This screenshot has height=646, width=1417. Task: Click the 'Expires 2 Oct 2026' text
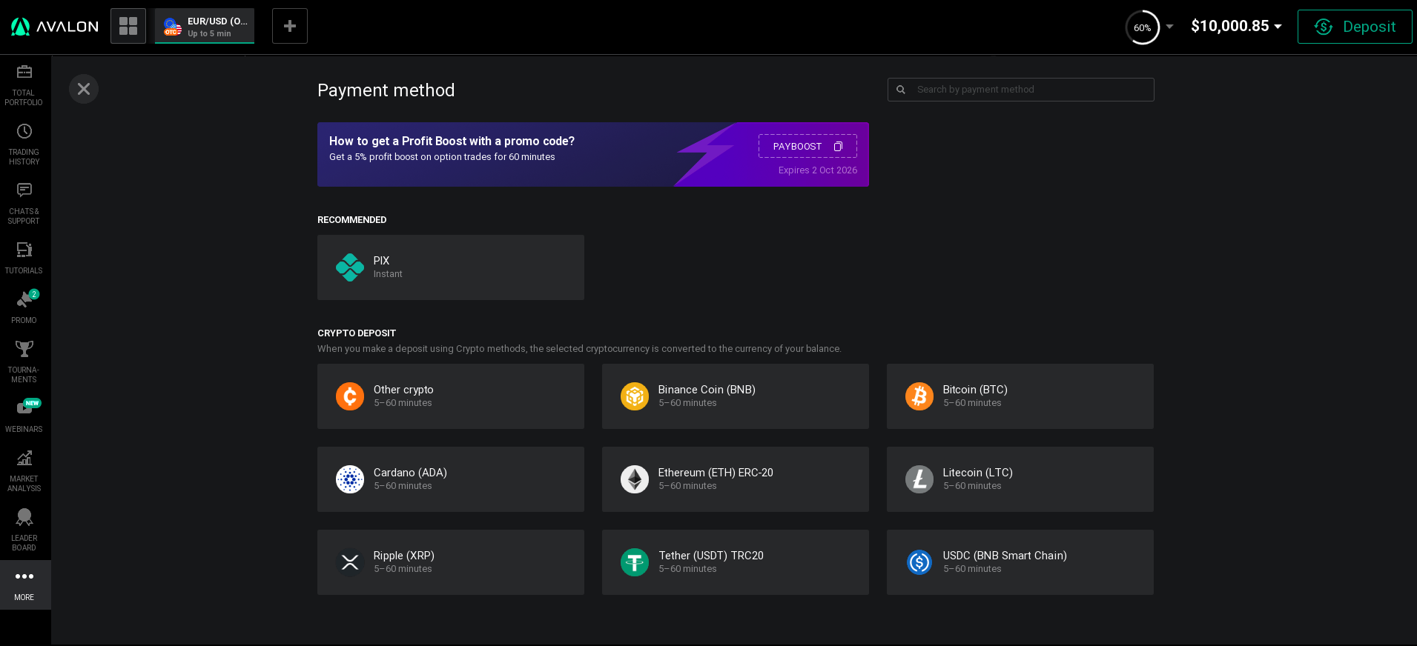click(x=818, y=170)
